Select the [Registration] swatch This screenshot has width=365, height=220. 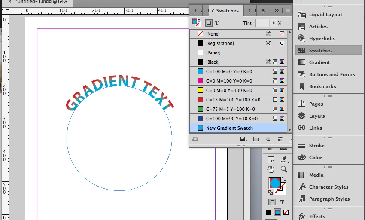[238, 43]
